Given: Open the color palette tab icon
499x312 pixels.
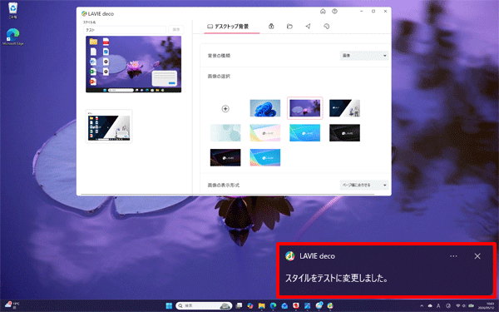Looking at the screenshot, I should click(327, 27).
